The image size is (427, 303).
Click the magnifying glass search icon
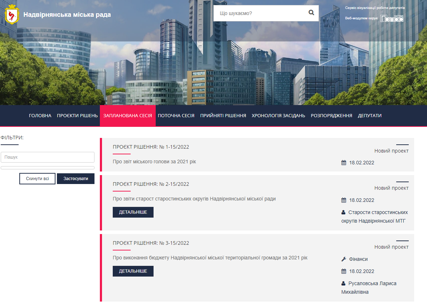311,13
